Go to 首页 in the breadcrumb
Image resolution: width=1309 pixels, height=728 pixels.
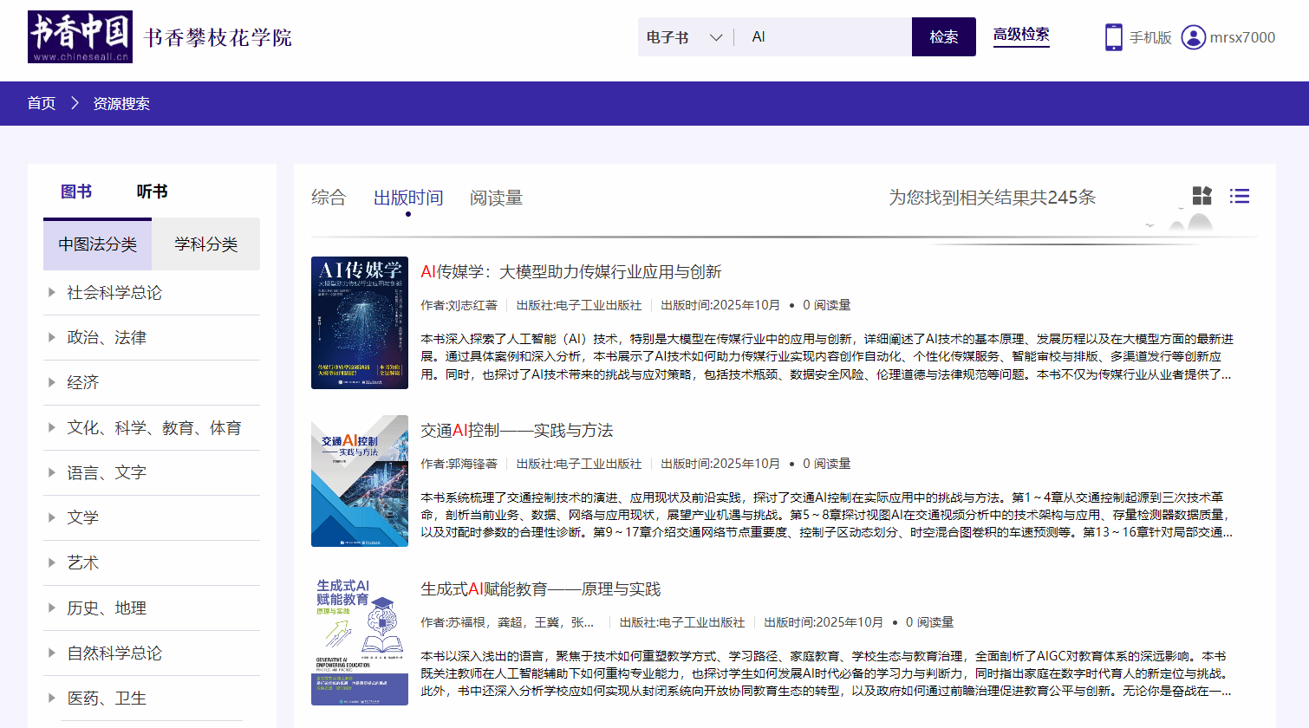(x=42, y=103)
